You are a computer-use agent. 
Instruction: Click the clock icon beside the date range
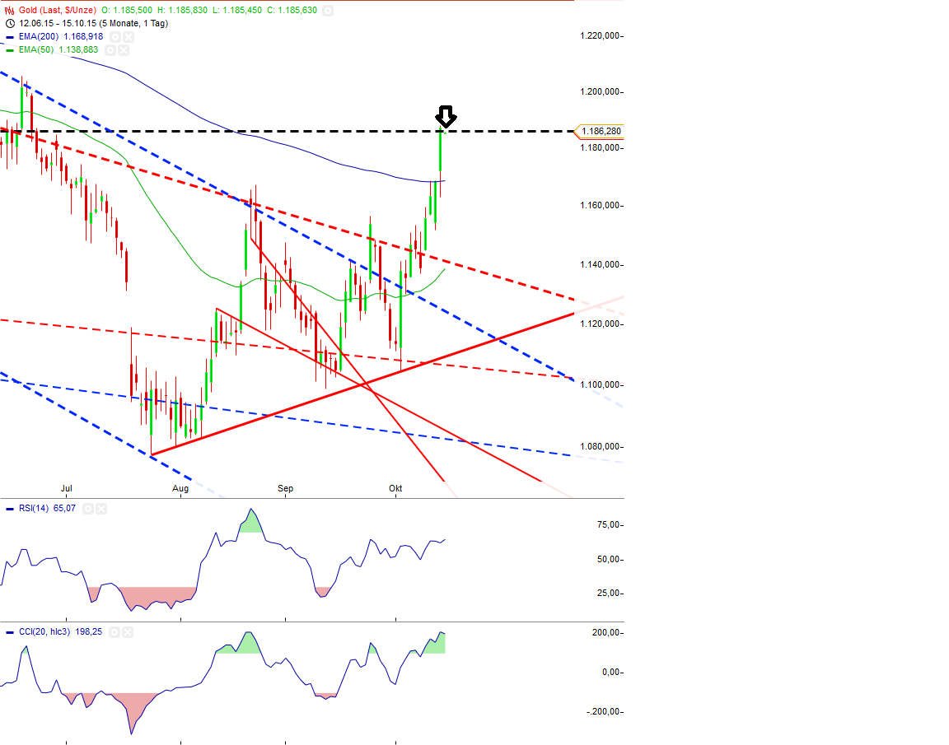tap(10, 22)
